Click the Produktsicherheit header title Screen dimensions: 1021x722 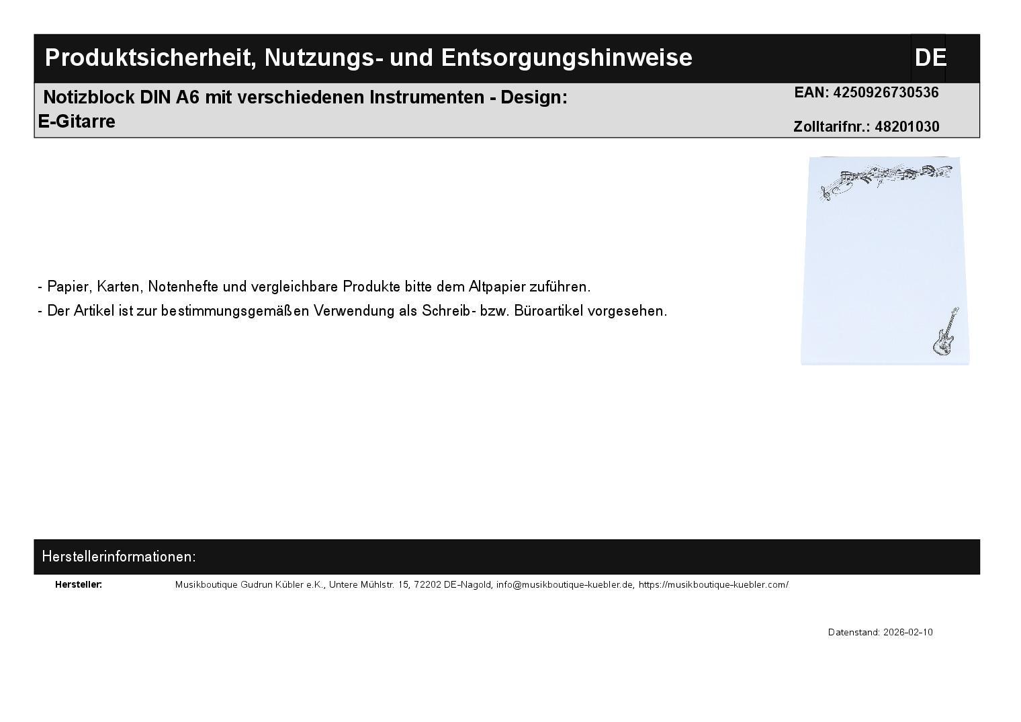click(368, 58)
